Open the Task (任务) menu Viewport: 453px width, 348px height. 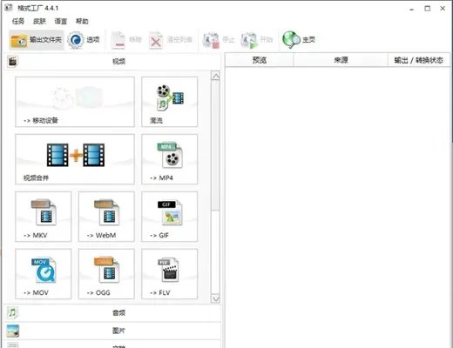(x=18, y=21)
